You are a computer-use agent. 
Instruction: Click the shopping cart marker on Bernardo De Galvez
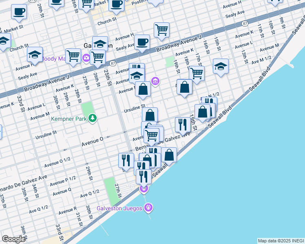pos(152,135)
